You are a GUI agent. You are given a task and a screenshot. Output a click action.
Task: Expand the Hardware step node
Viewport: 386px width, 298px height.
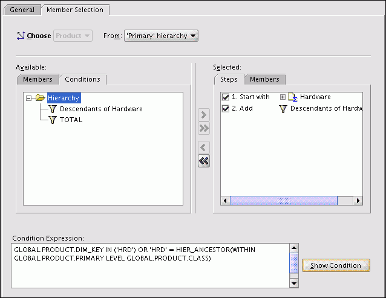(282, 97)
